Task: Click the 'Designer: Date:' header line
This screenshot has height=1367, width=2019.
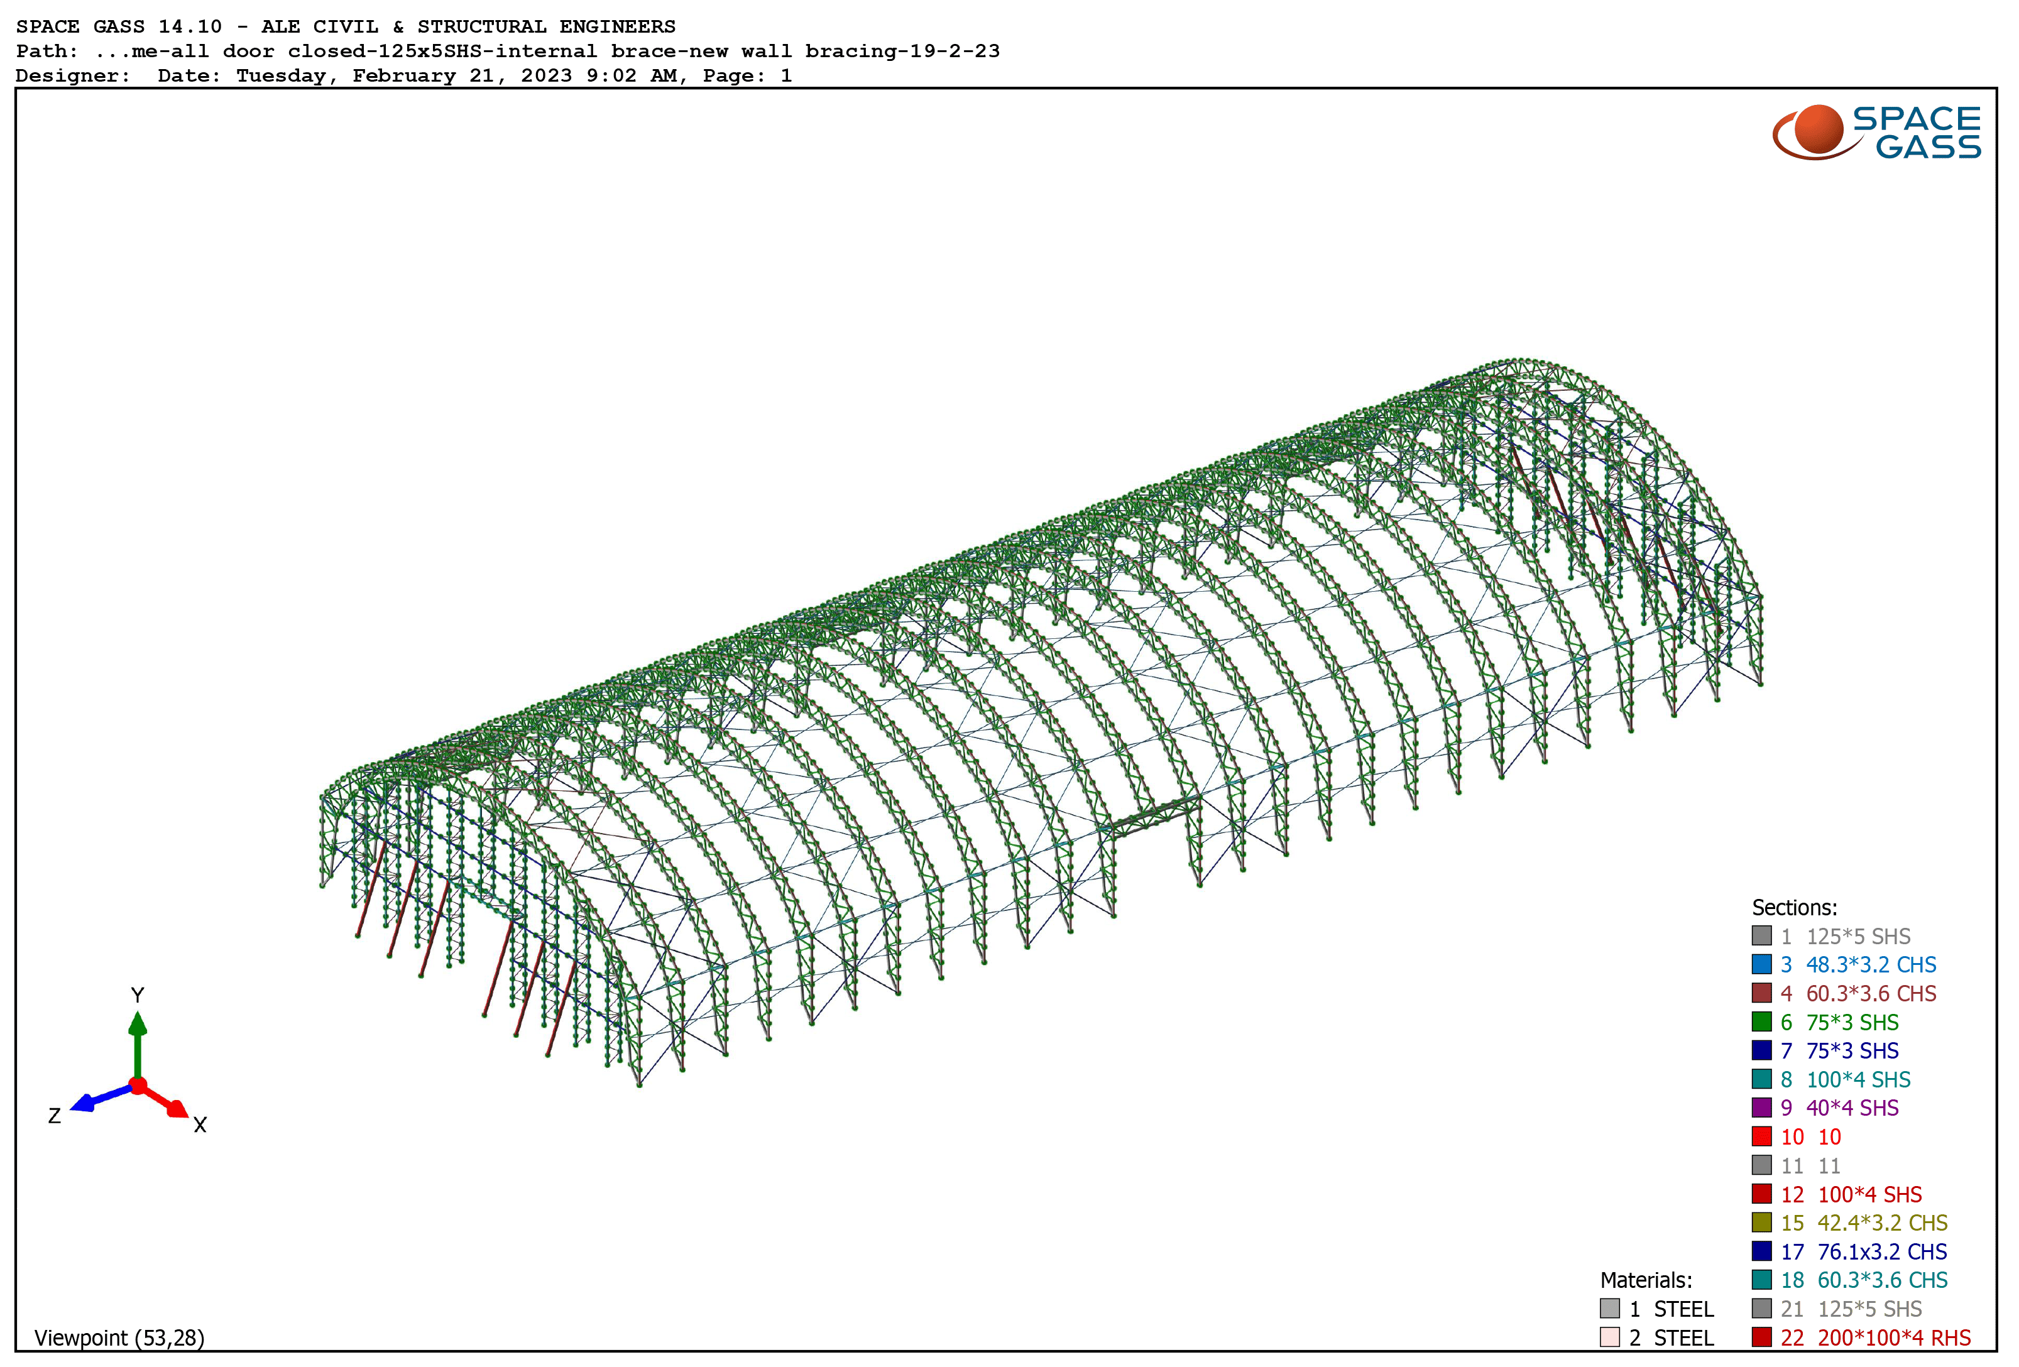Action: click(x=404, y=75)
